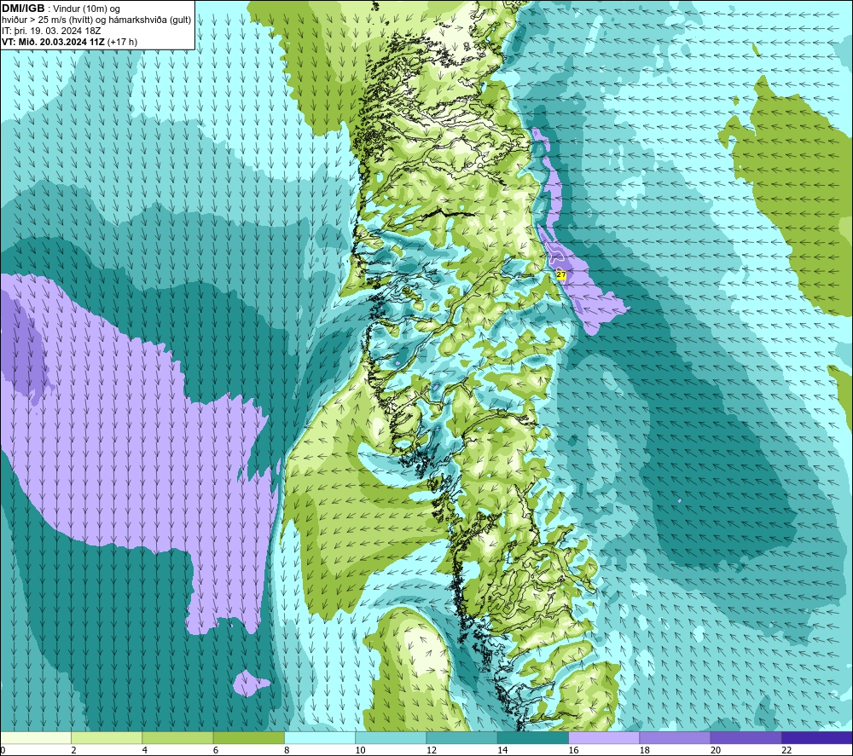Screen dimensions: 853x756
Task: Click legend scale number 18
Action: pos(645,750)
